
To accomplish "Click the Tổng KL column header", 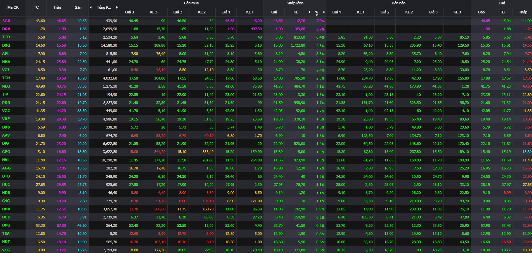I will 104,7.
